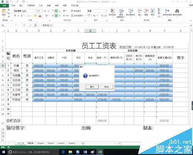Click the Format Painter brush icon
This screenshot has height=155, width=193.
click(x=8, y=16)
